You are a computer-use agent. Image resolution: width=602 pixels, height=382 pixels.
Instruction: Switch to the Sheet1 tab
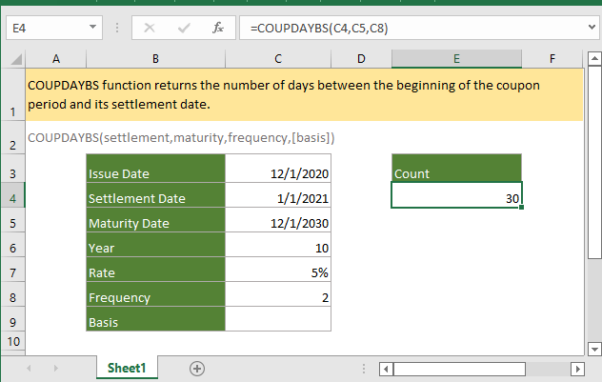tap(127, 368)
